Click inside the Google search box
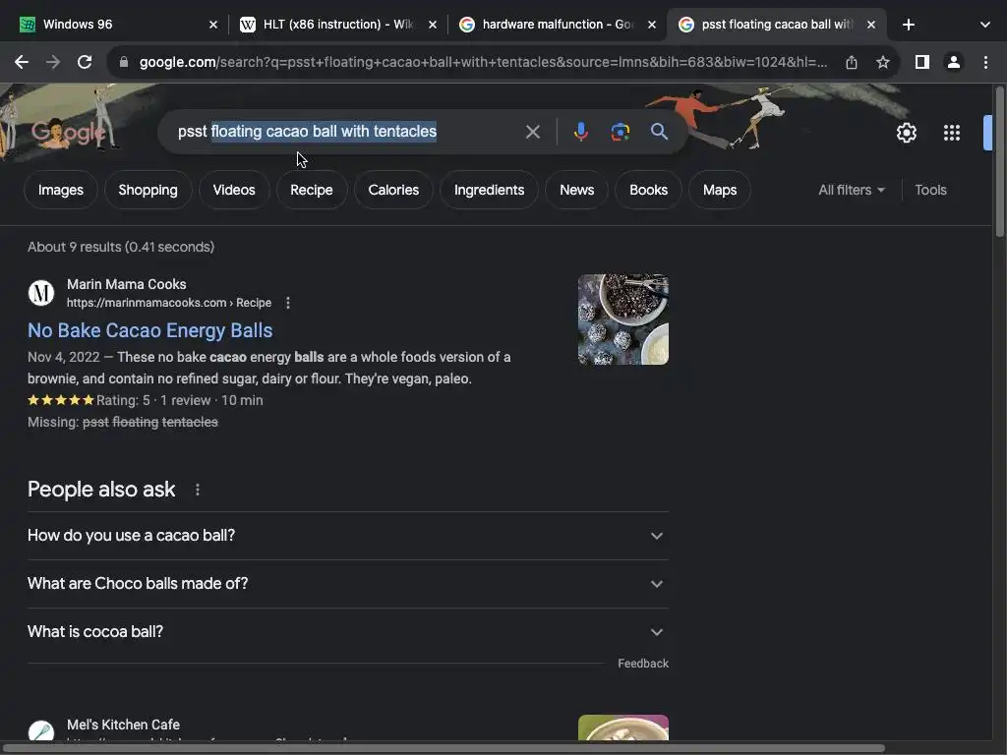Viewport: 1007px width, 755px height. click(347, 132)
